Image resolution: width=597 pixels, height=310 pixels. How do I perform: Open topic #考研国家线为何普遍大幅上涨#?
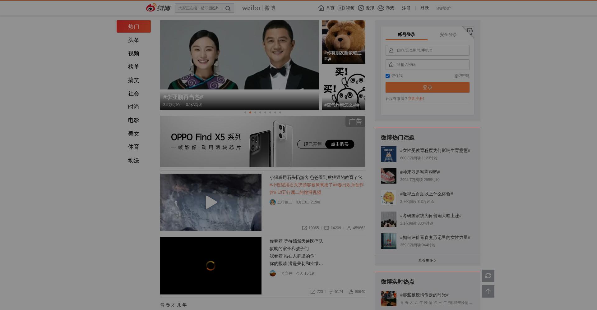point(431,216)
